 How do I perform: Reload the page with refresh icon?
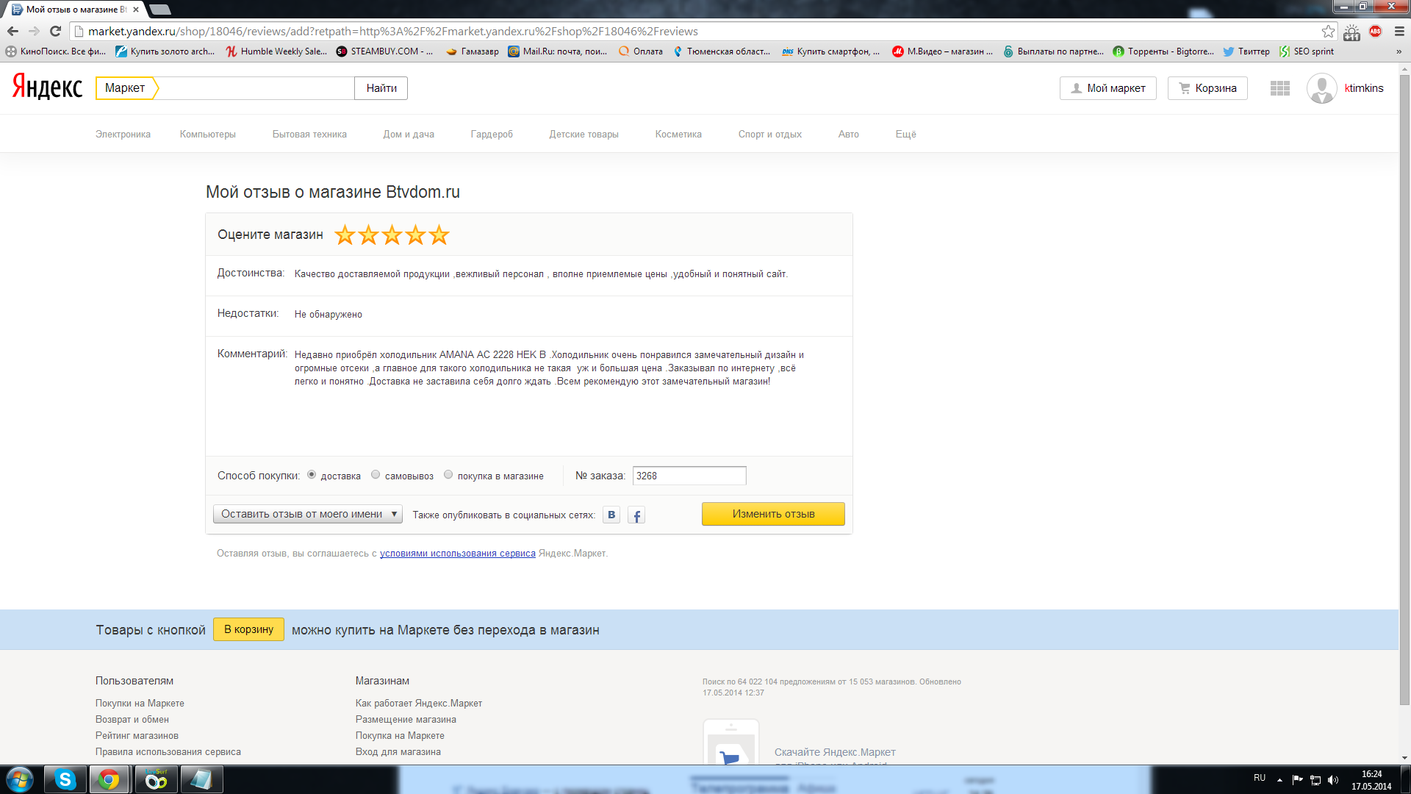tap(55, 31)
